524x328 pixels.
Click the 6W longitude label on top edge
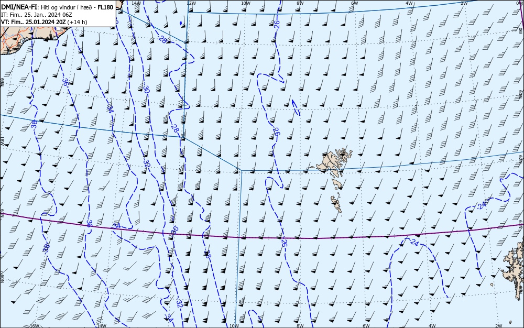[x=355, y=3]
